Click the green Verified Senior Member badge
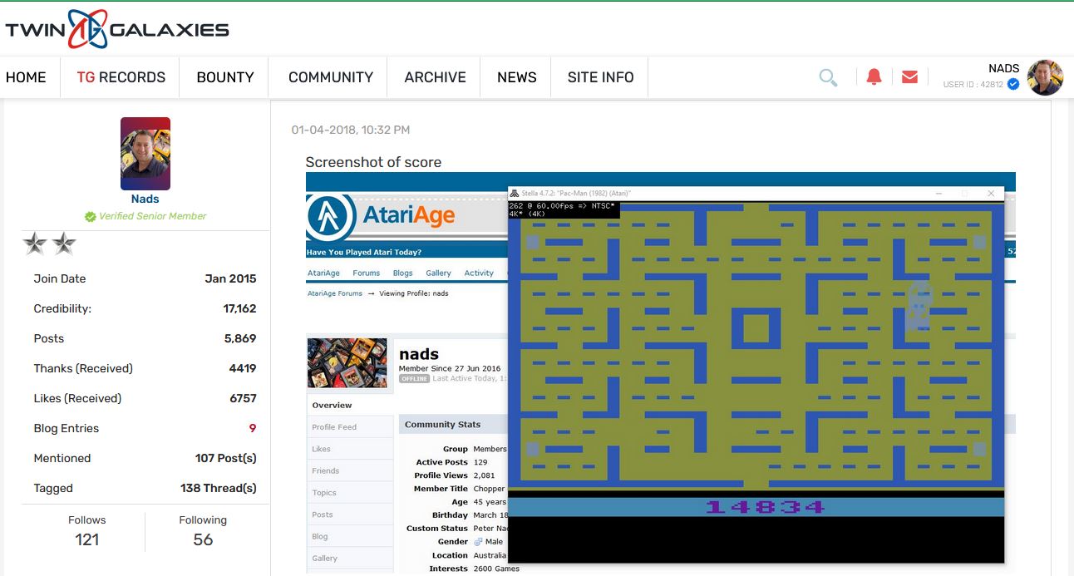This screenshot has width=1074, height=576. (90, 216)
